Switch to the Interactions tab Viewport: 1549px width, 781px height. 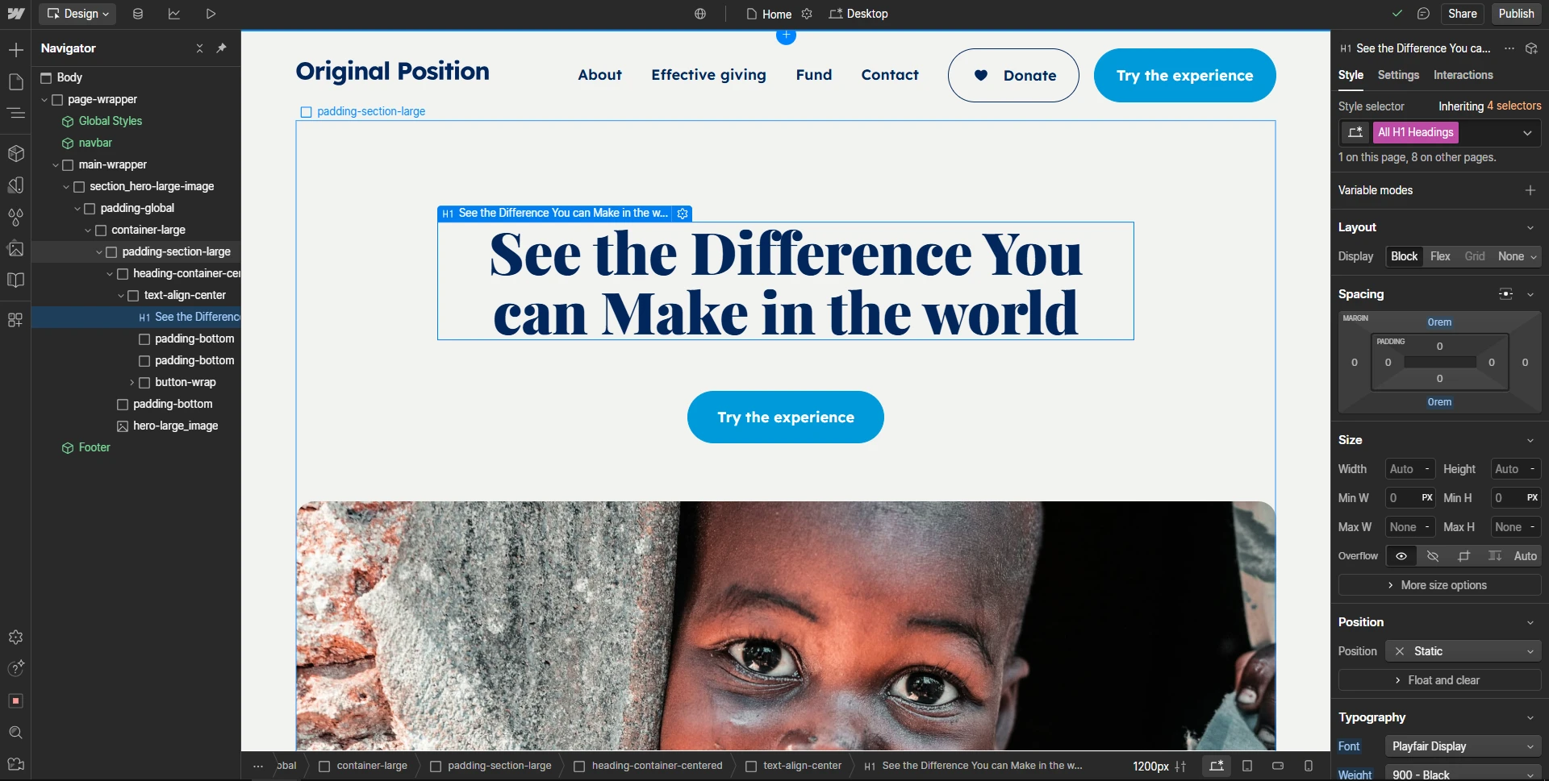(1463, 75)
